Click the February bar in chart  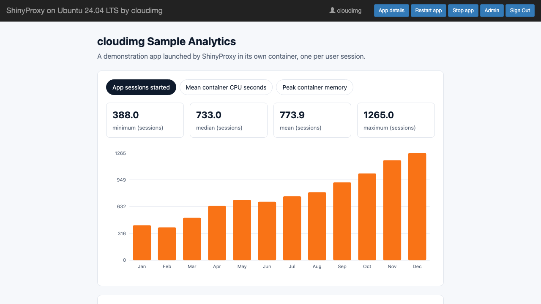(167, 244)
